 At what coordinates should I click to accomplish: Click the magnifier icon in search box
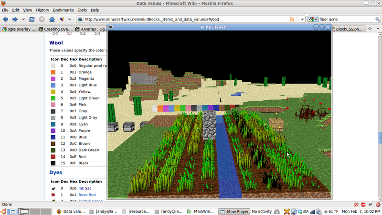pos(377,20)
